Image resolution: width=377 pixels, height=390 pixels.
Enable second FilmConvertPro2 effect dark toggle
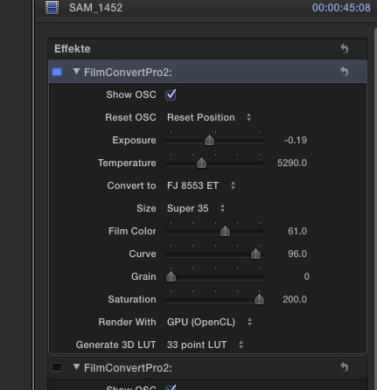(57, 367)
